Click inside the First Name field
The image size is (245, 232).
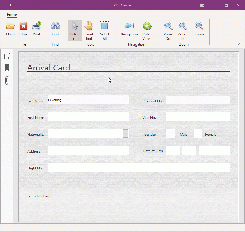coord(88,117)
